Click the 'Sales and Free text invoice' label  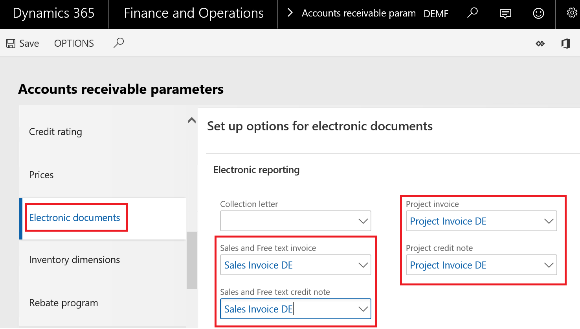click(x=268, y=248)
